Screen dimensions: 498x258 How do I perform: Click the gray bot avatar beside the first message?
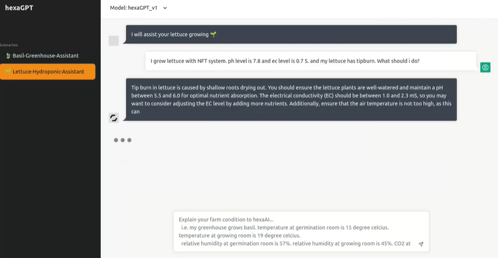114,40
